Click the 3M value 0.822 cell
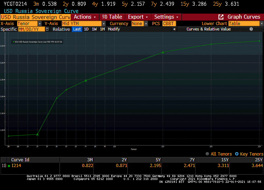 (x=88, y=166)
